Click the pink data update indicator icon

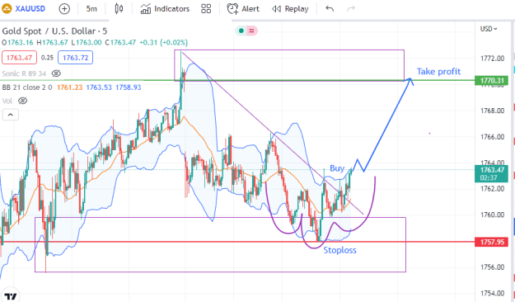pos(251,31)
